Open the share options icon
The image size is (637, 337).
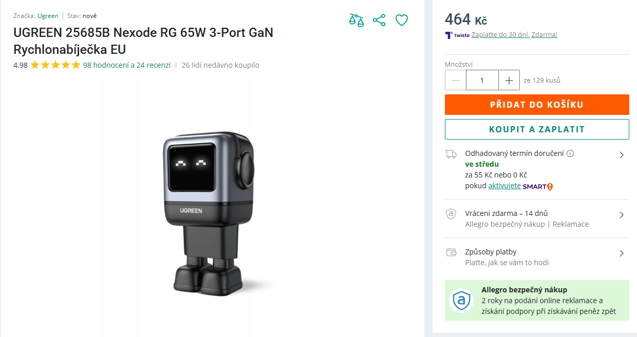coord(379,19)
